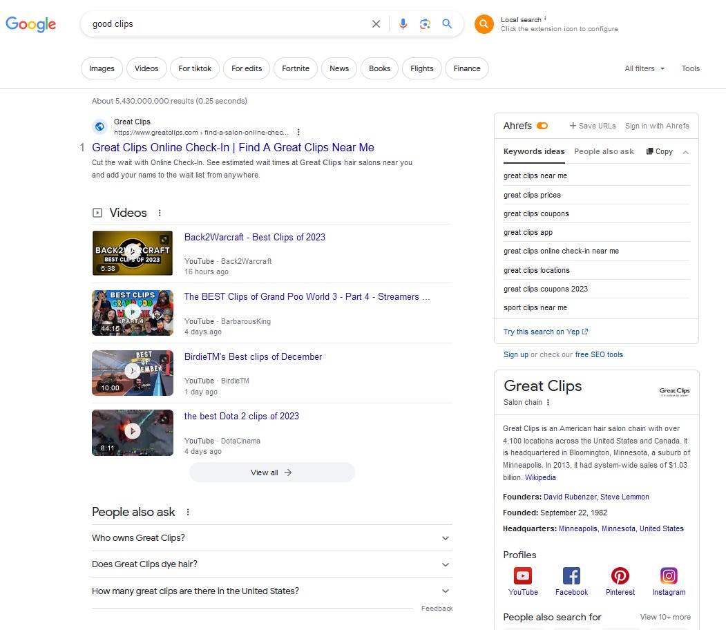Open Google Lens image search icon
This screenshot has width=726, height=630.
(x=425, y=24)
